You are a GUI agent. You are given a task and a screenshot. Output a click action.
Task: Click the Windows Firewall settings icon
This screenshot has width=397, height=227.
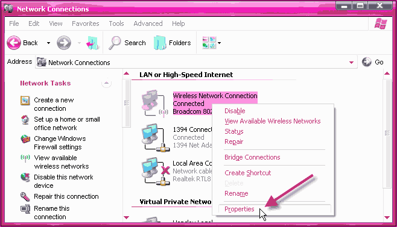(x=25, y=139)
